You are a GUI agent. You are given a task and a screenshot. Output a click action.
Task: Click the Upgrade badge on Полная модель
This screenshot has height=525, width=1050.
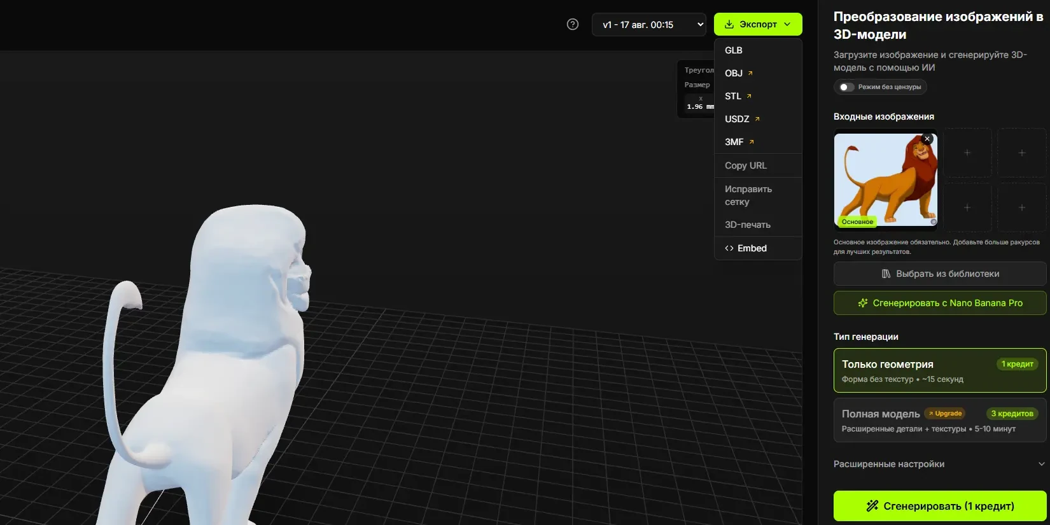pos(945,414)
